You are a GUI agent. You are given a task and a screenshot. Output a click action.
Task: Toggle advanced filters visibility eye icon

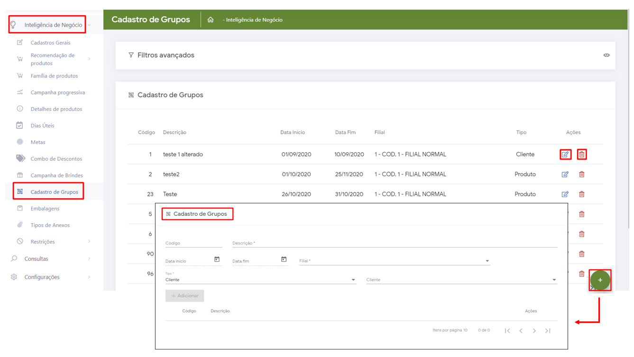tap(606, 55)
